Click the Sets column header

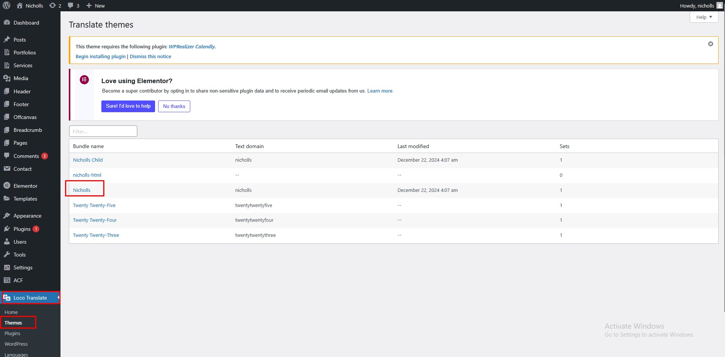pos(564,147)
